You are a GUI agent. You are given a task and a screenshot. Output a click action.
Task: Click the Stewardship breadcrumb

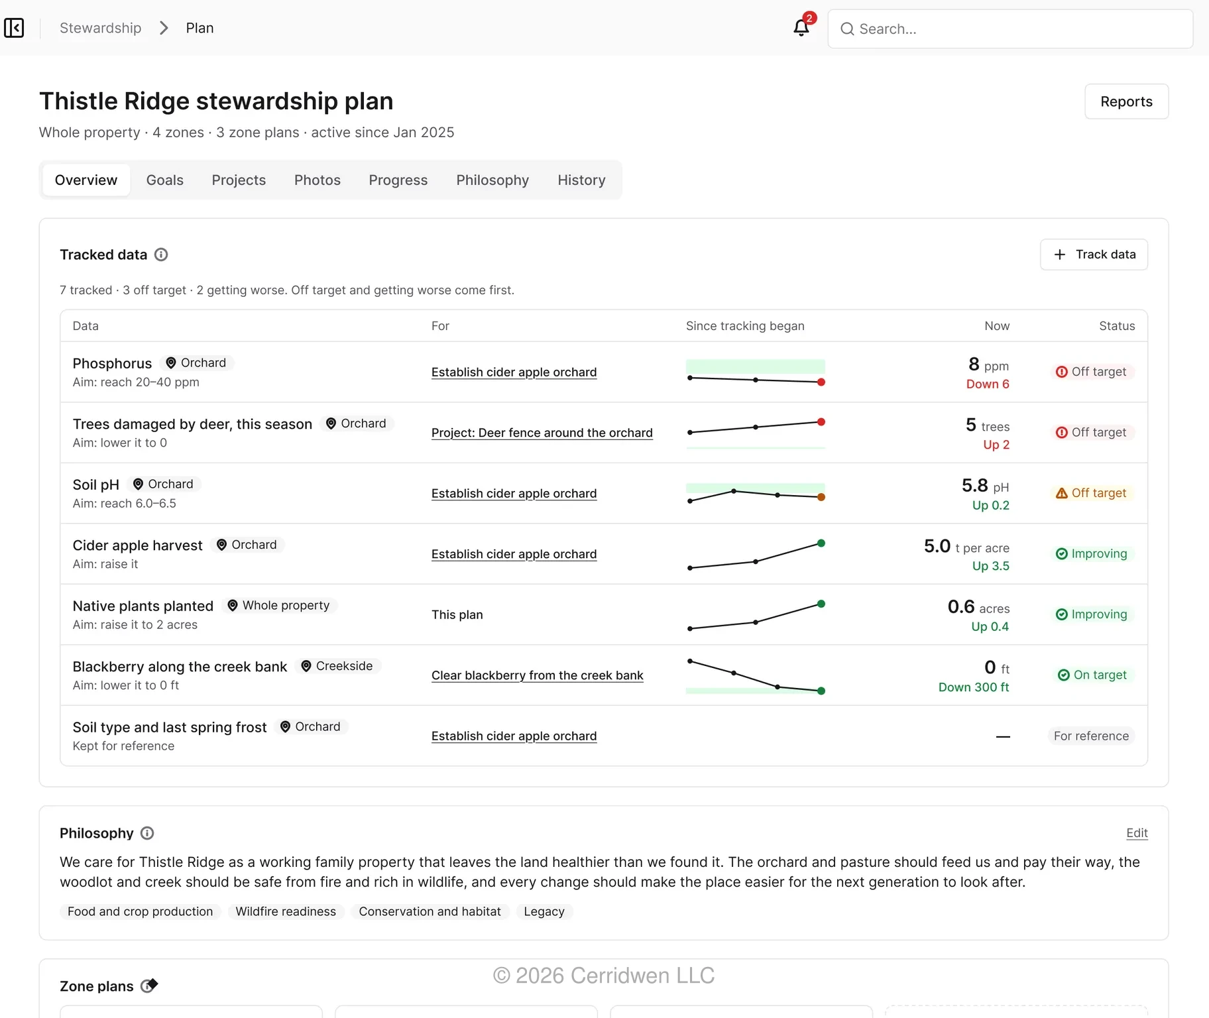pos(101,28)
